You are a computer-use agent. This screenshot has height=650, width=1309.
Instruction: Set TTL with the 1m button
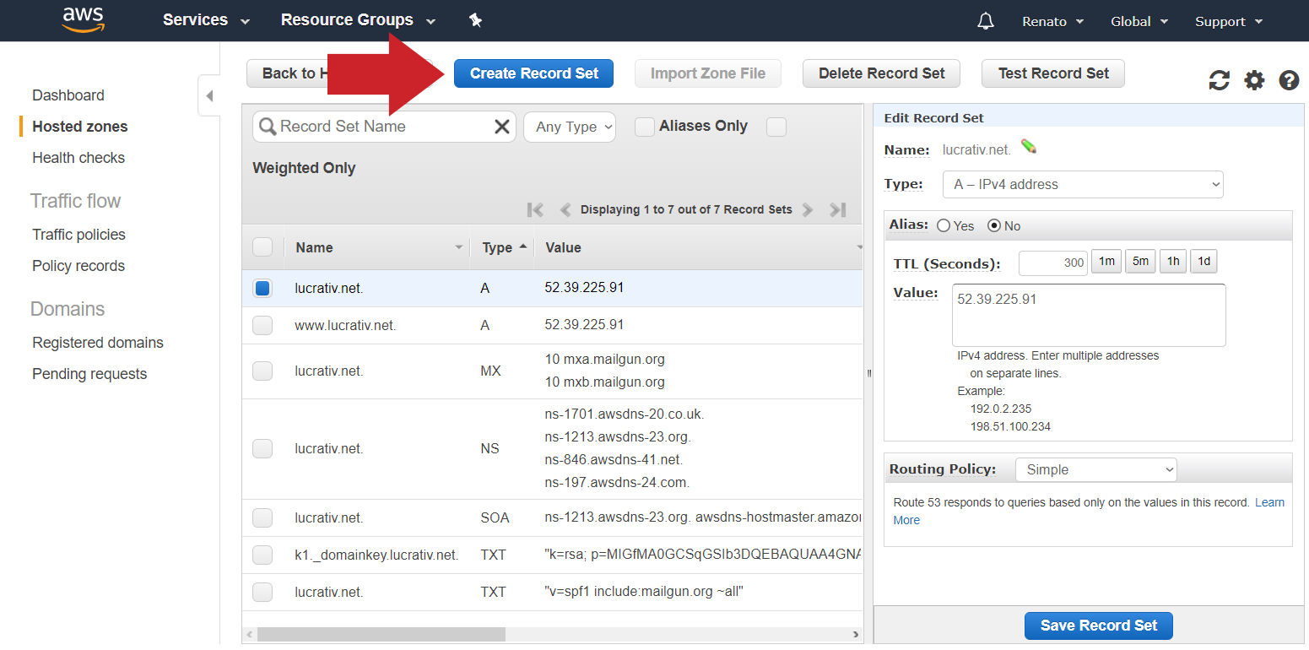pos(1106,262)
